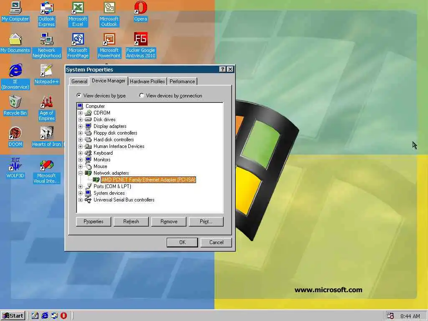Screen dimensions: 428x321
Task: Switch to the Performance tab
Action: point(182,82)
